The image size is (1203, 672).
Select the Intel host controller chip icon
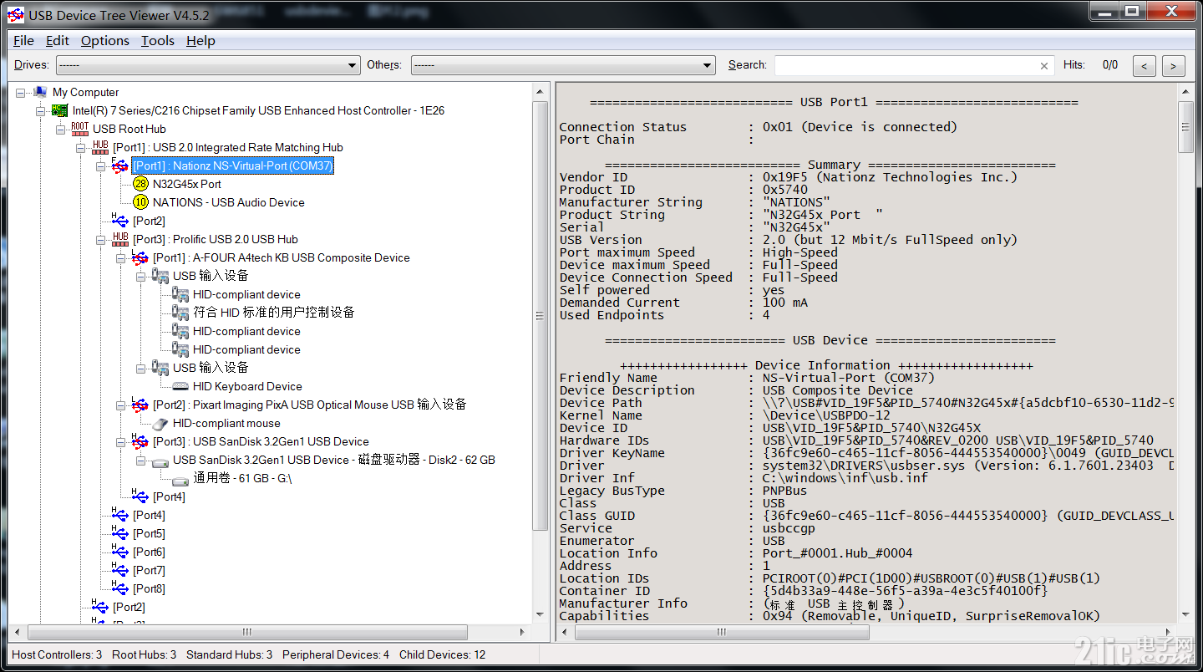pos(59,110)
